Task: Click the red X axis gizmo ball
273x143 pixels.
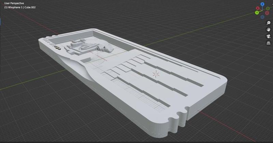Action: (258, 8)
